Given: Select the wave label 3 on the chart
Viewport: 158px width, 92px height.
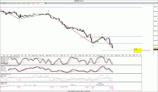Looking at the screenshot, I should (x=93, y=46).
